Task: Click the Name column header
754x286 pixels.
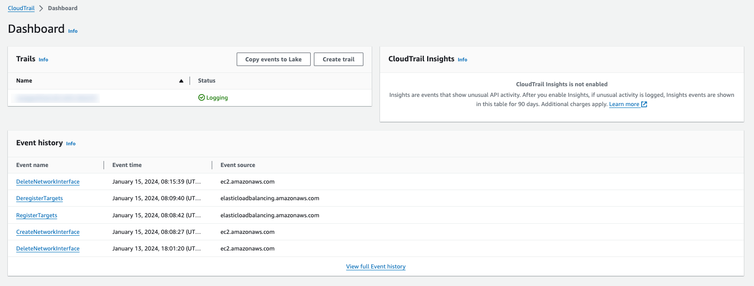Action: tap(24, 81)
